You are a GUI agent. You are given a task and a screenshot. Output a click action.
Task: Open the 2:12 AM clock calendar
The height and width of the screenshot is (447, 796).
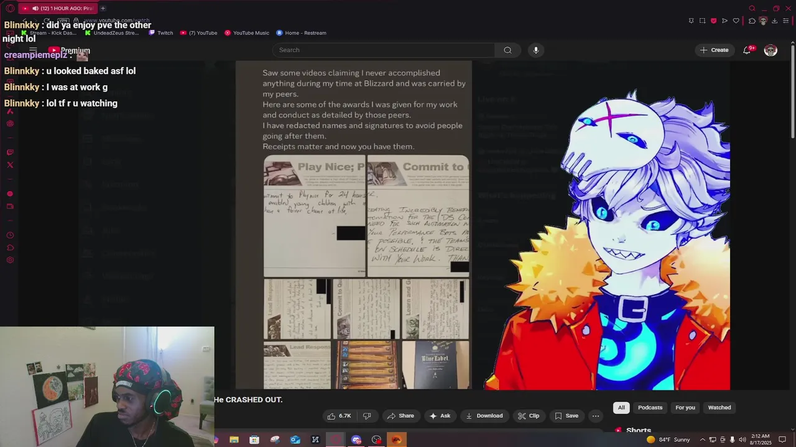pyautogui.click(x=762, y=440)
